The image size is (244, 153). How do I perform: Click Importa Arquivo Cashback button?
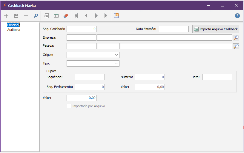216,29
